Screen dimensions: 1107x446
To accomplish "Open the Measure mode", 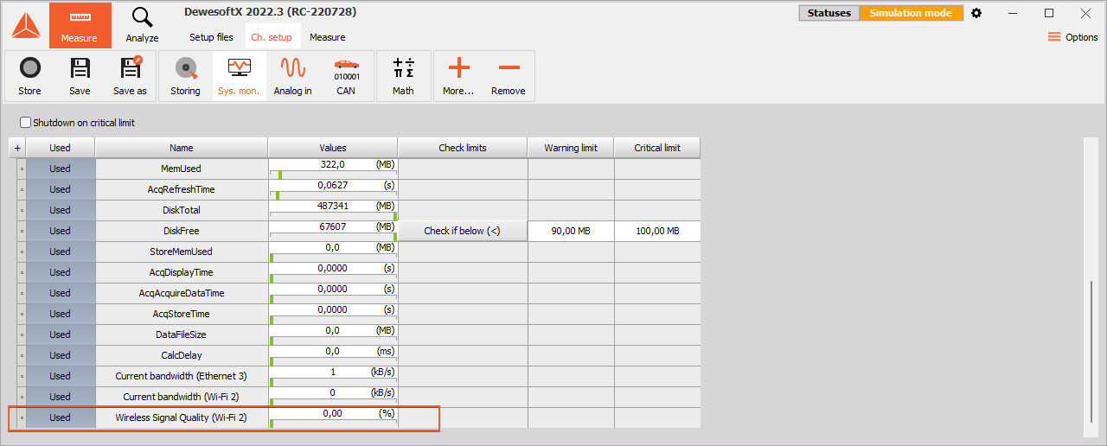I will (x=80, y=25).
